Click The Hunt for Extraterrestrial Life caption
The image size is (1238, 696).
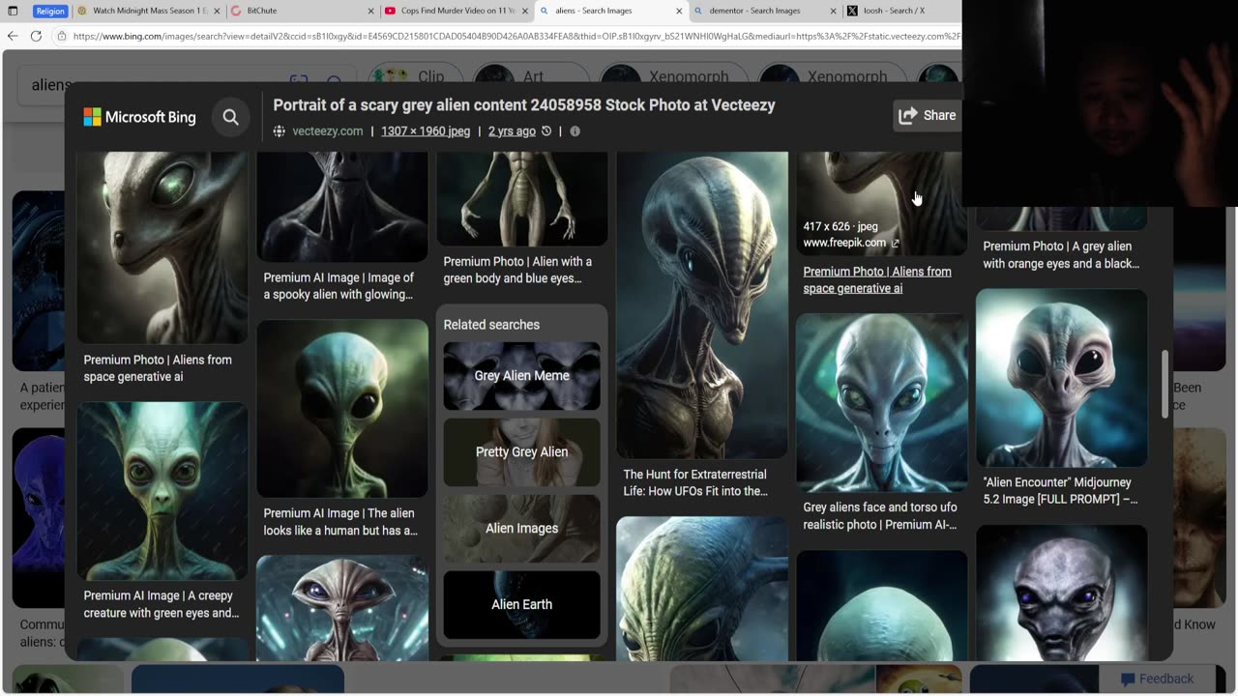695,482
